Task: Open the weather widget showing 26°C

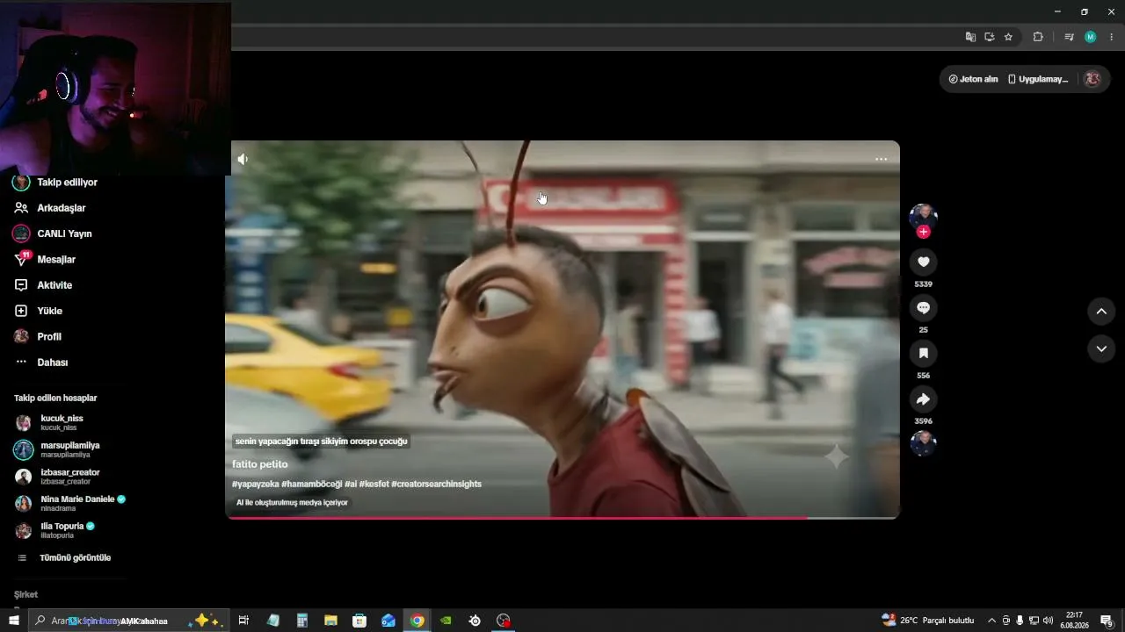Action: (928, 621)
